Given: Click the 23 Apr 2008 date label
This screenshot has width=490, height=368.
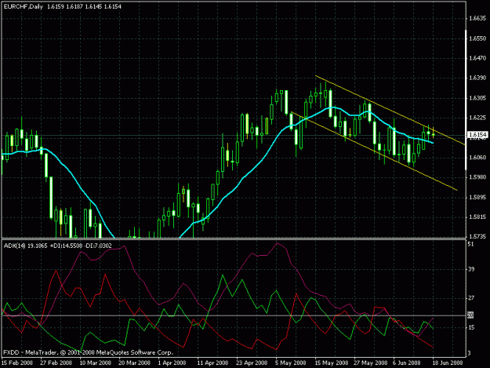Looking at the screenshot, I should pyautogui.click(x=252, y=363).
